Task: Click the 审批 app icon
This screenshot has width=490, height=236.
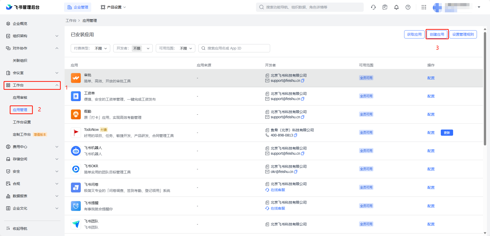Action: point(76,78)
